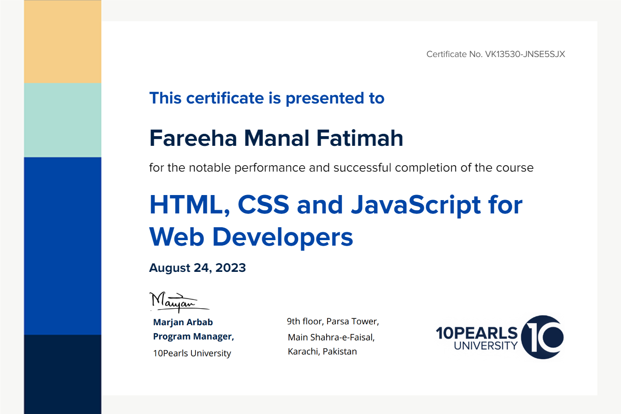Click the UNIVERSITY text under the logo

coord(486,346)
